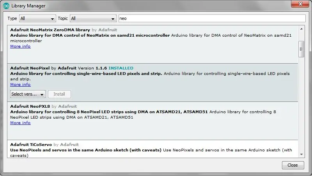Screen dimensions: 312x176
Task: Click the vertical scrollbar thumb
Action: [301, 49]
